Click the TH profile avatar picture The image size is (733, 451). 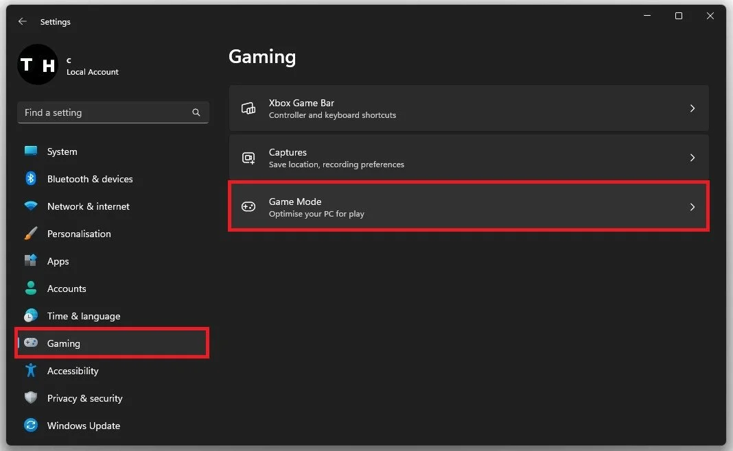point(38,64)
